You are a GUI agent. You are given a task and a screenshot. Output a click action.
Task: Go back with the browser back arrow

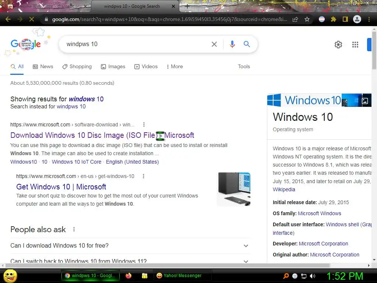coord(8,19)
